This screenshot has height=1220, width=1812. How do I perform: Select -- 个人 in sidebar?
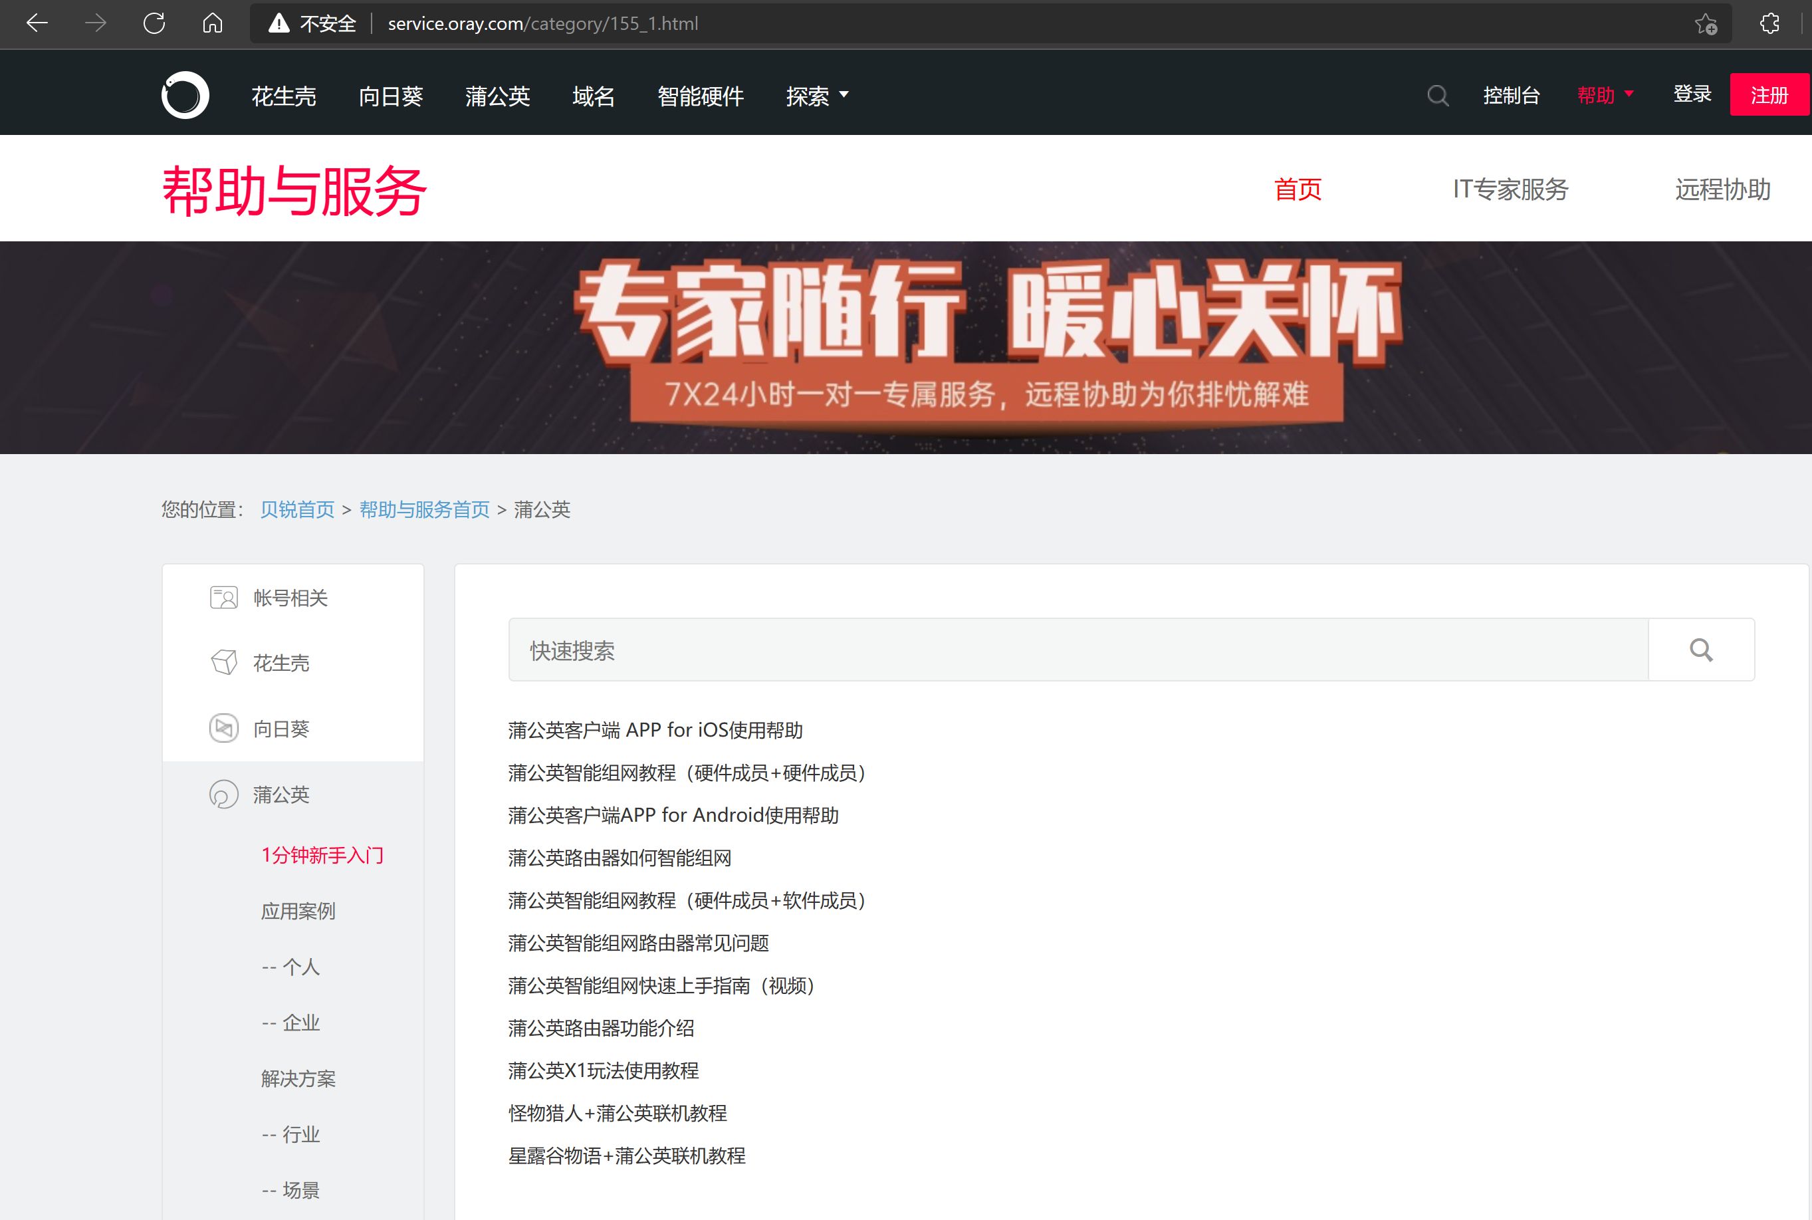(291, 967)
